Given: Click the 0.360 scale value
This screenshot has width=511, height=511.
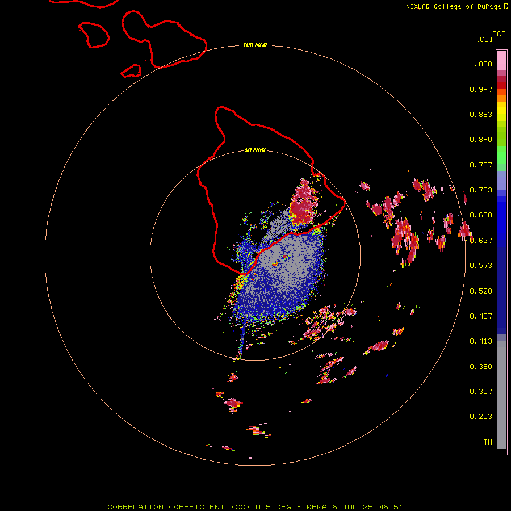Looking at the screenshot, I should 481,367.
